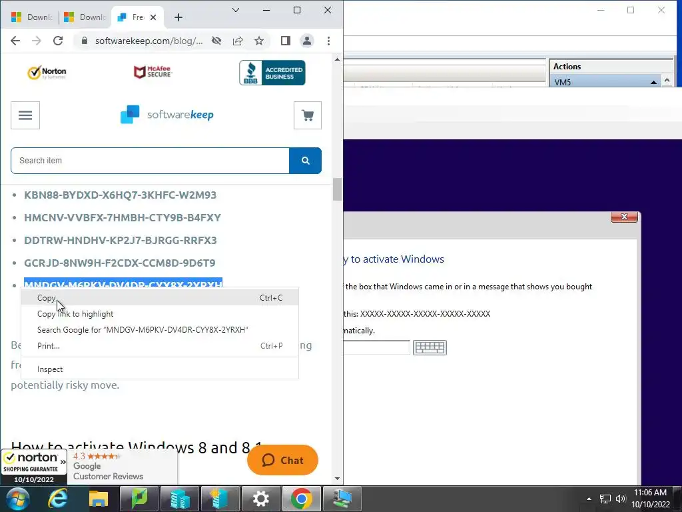682x512 pixels.
Task: Switch to the second Microsoft Download tab
Action: click(x=85, y=17)
